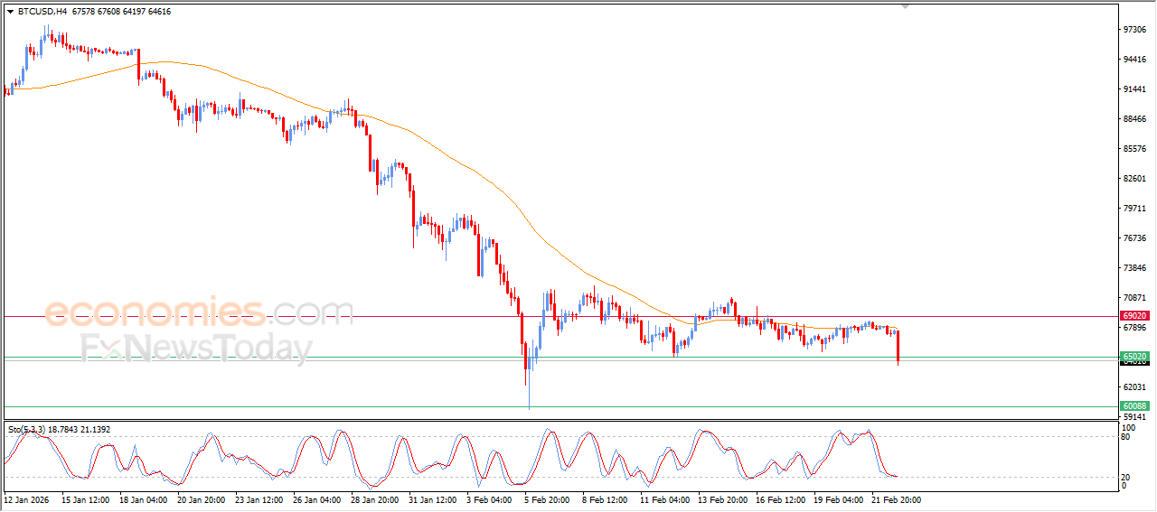Click the 73846 price axis label
Screen dimensions: 1157x512
(x=1134, y=268)
